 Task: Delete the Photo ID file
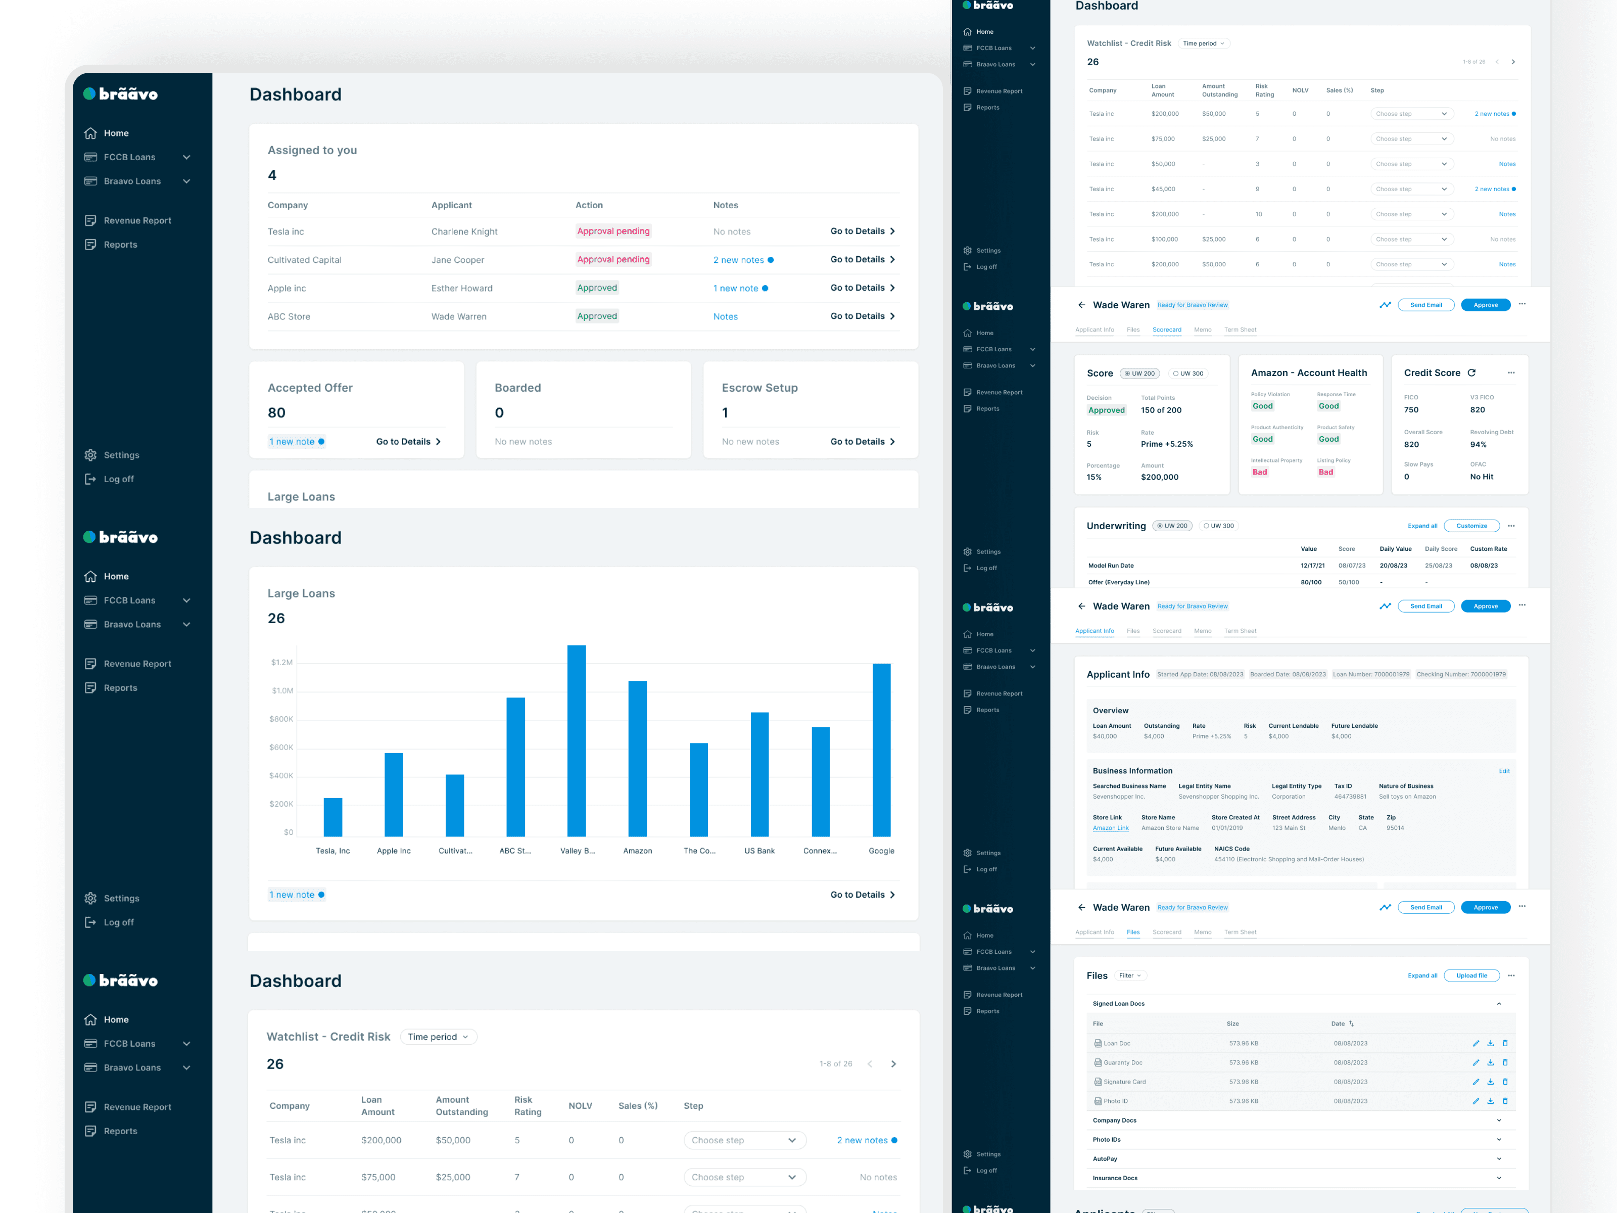pyautogui.click(x=1505, y=1101)
